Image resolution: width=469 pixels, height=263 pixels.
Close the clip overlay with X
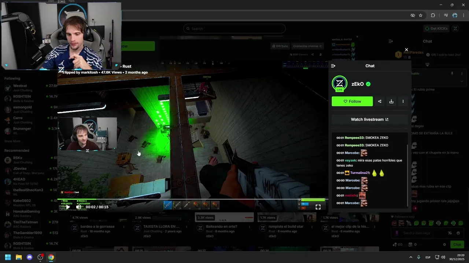pyautogui.click(x=406, y=50)
